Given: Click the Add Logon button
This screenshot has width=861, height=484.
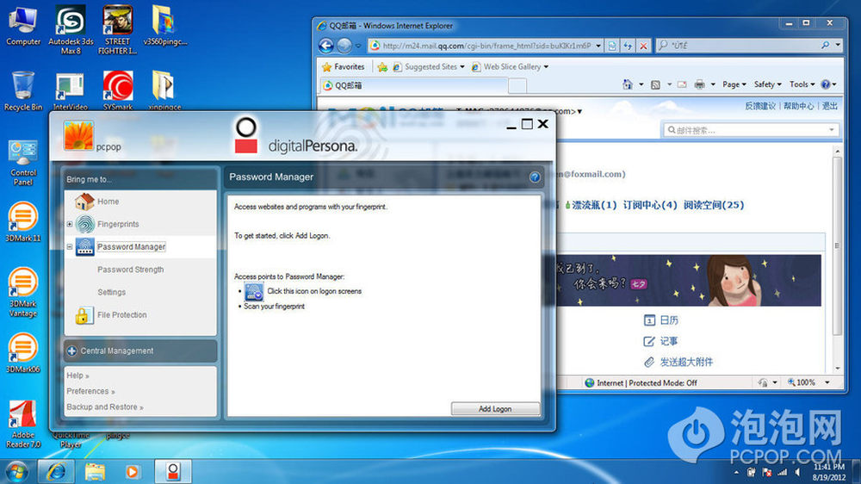Looking at the screenshot, I should pyautogui.click(x=495, y=409).
